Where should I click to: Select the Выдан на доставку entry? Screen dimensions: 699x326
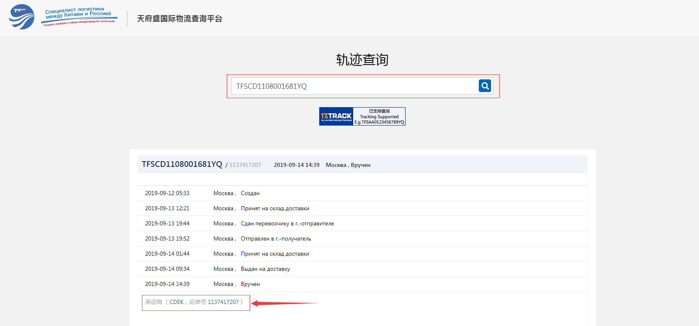(x=265, y=269)
